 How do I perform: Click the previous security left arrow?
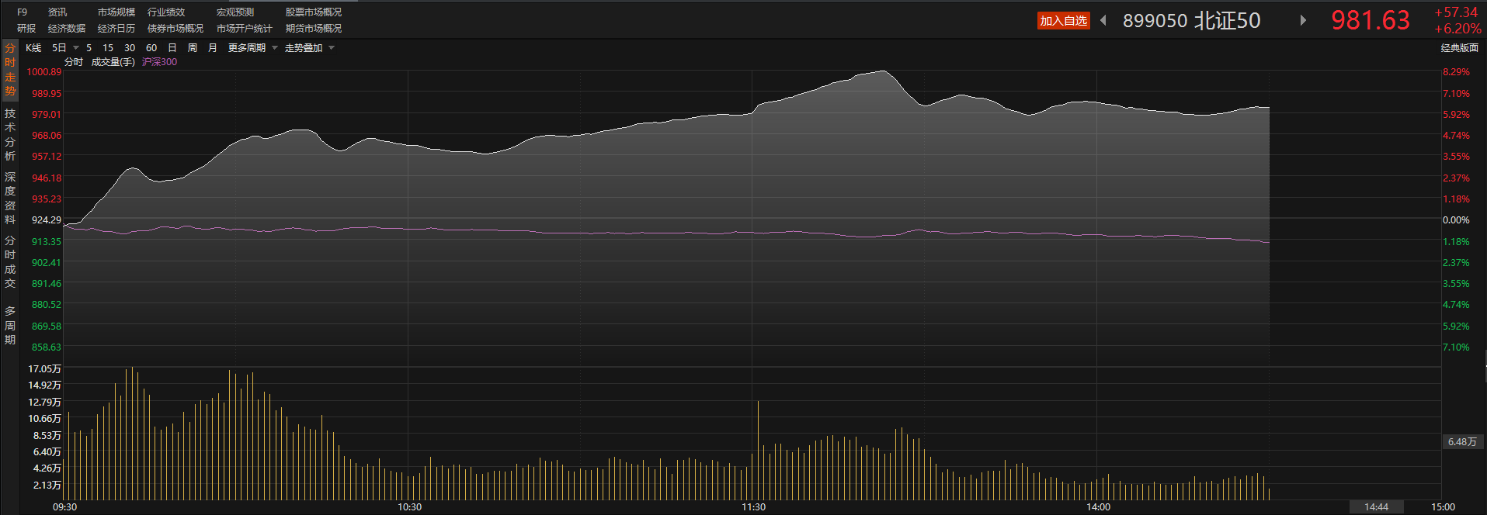(x=1103, y=21)
